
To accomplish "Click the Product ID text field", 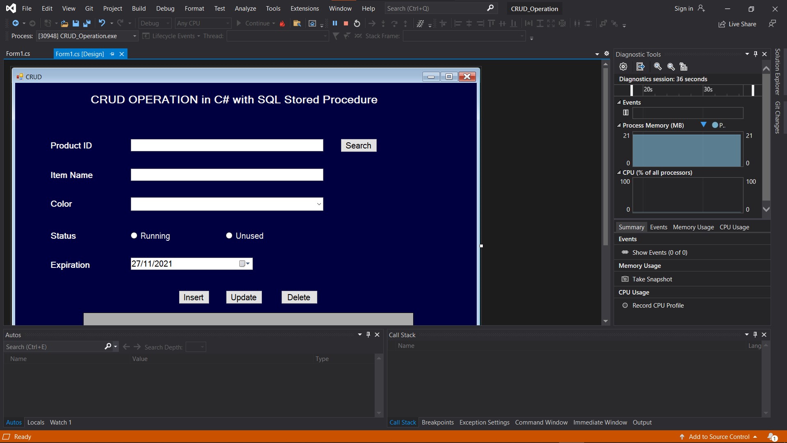I will tap(227, 145).
